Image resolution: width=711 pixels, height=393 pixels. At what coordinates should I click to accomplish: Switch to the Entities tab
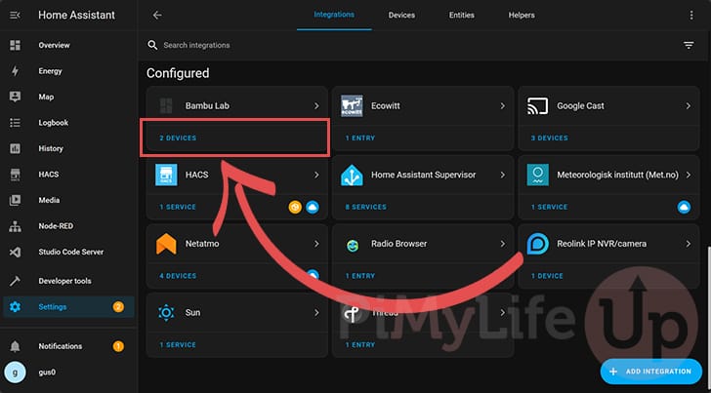pos(462,16)
